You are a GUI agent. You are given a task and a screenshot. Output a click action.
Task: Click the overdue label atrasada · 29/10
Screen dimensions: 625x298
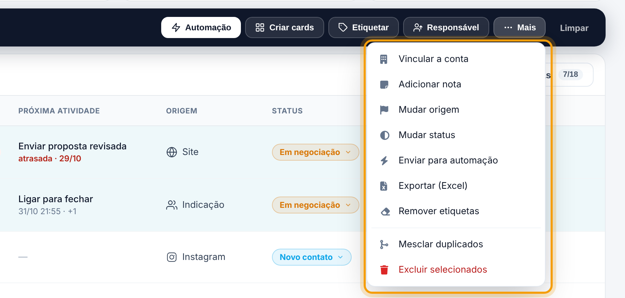pyautogui.click(x=50, y=159)
